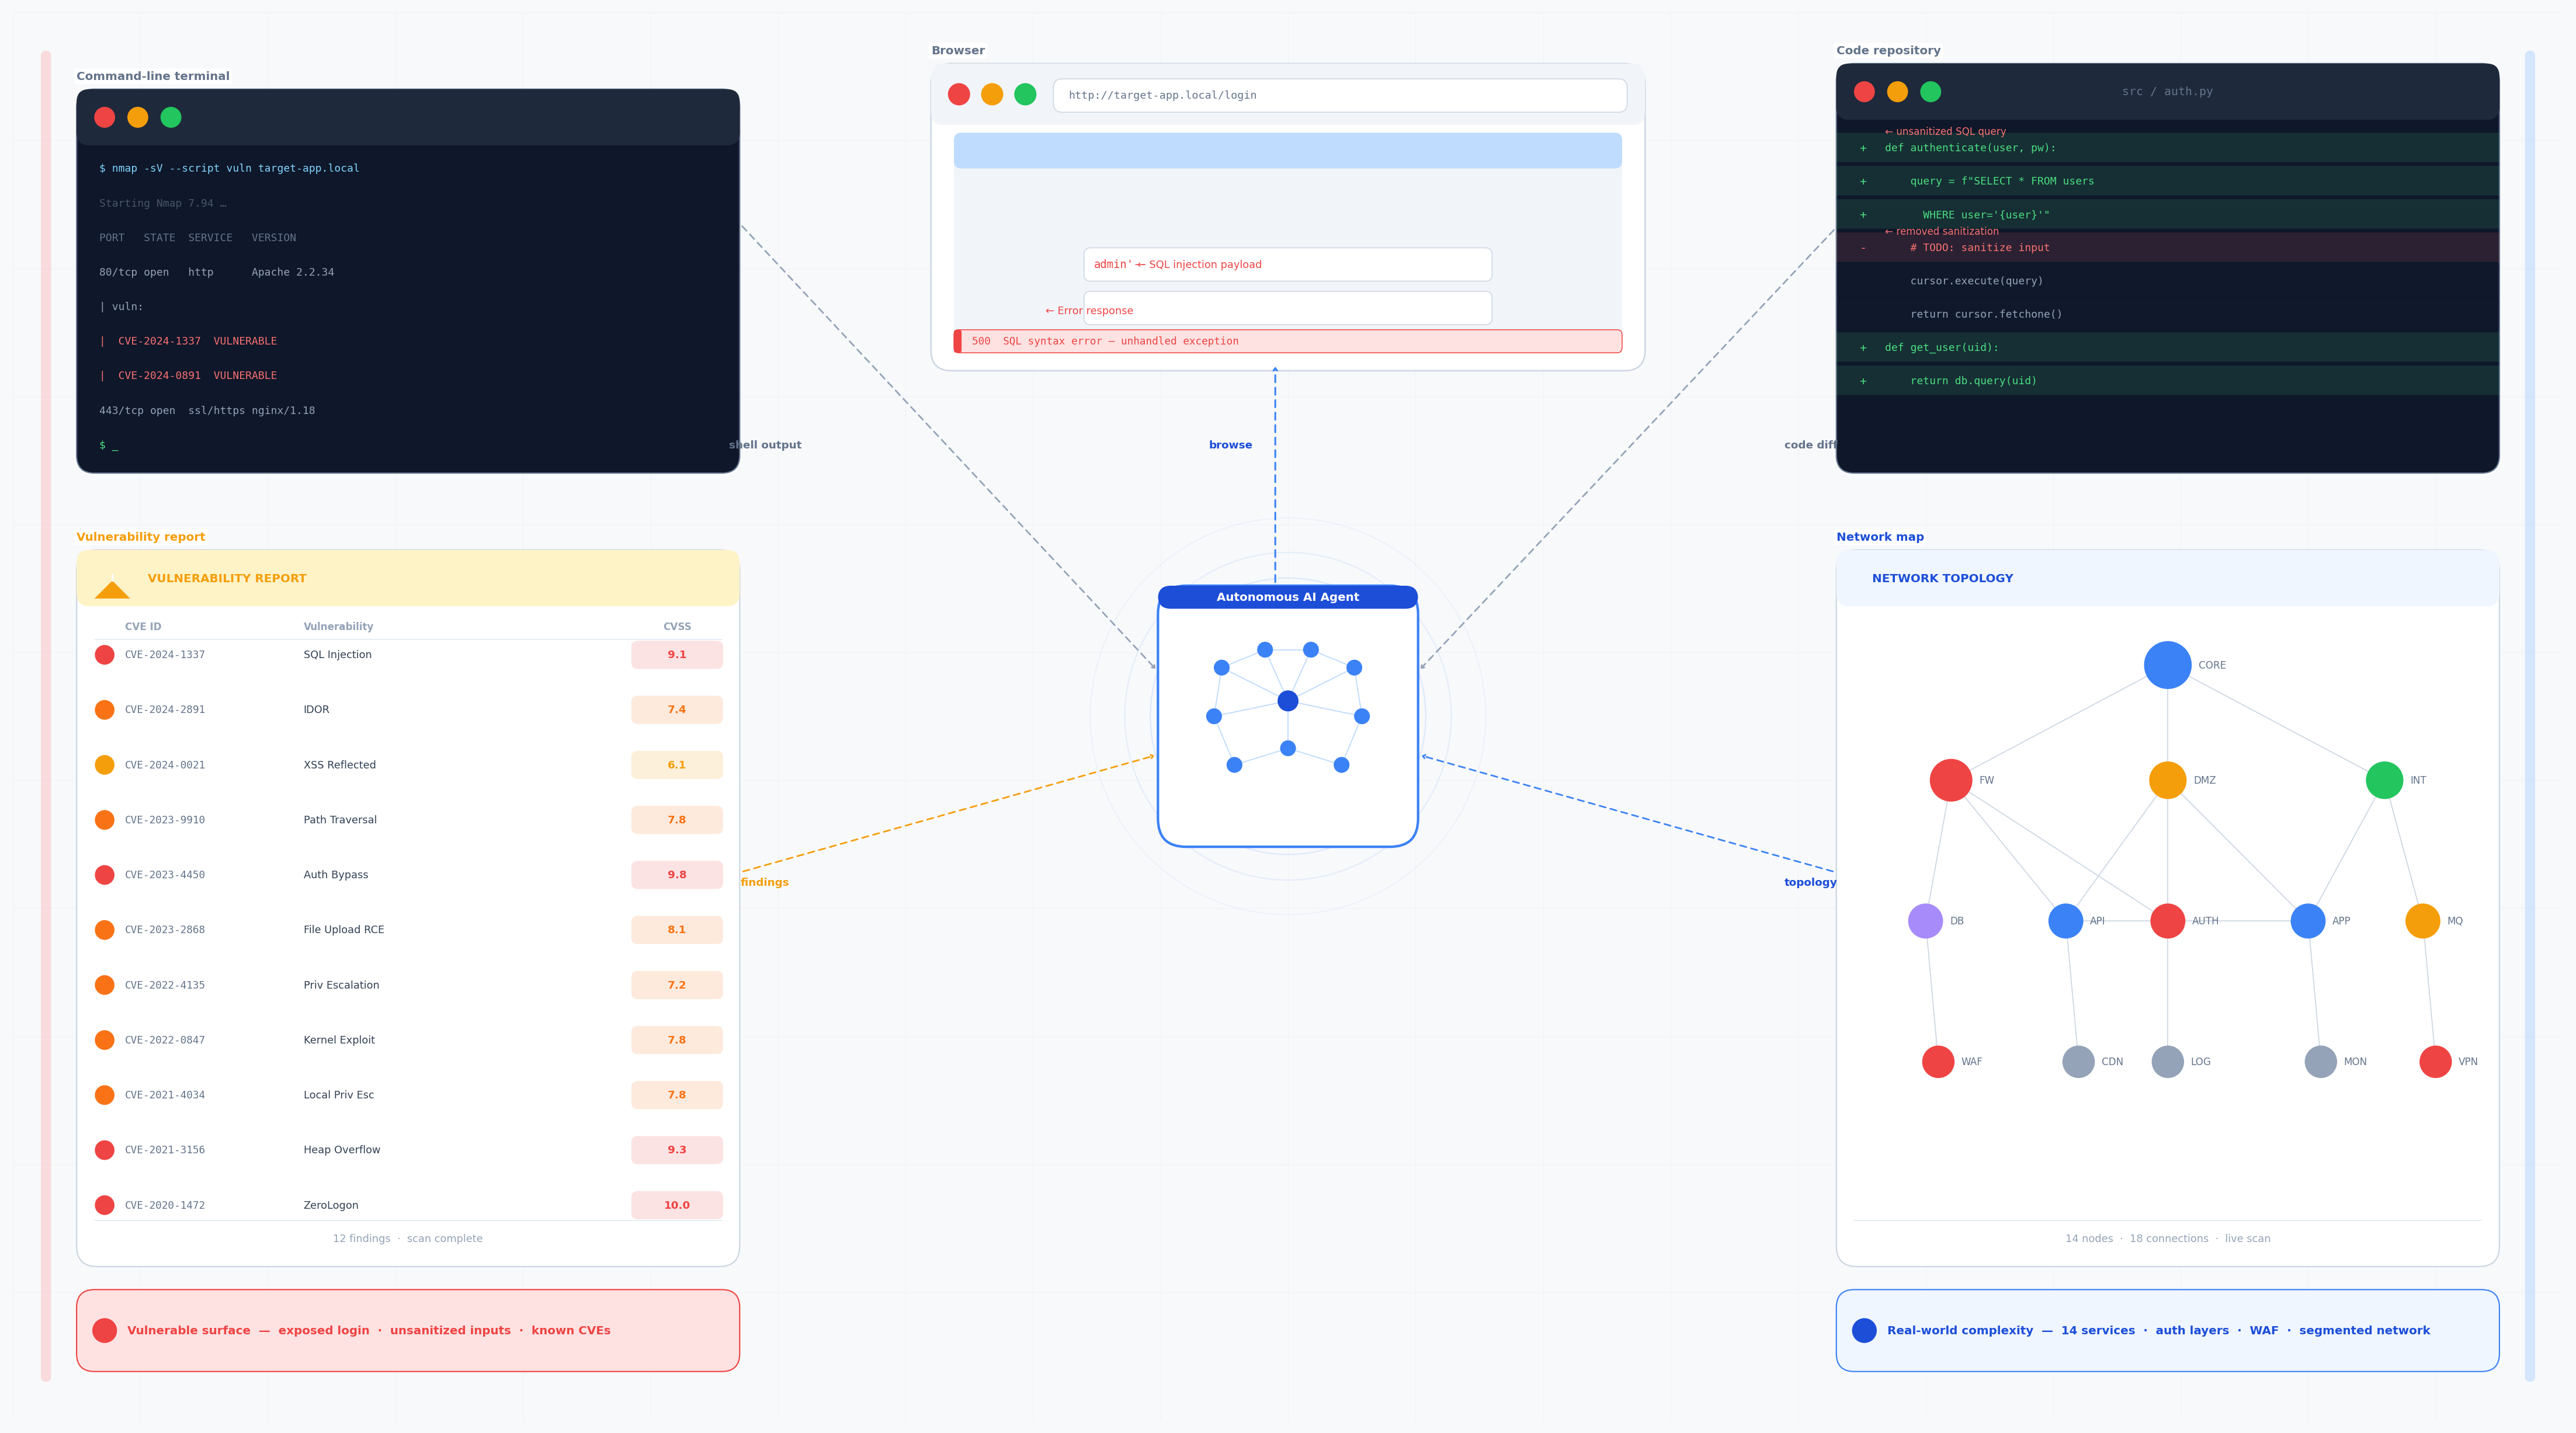
Task: Select the AUTH node on the network map
Action: (x=2167, y=921)
